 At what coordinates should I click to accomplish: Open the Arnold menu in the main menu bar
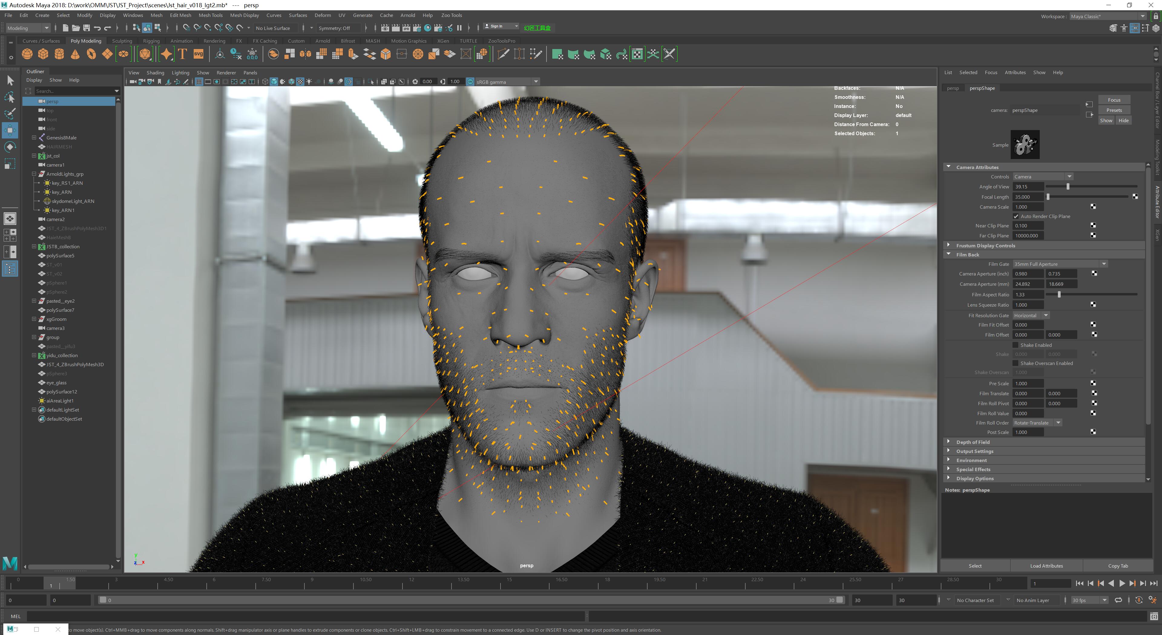(x=407, y=15)
